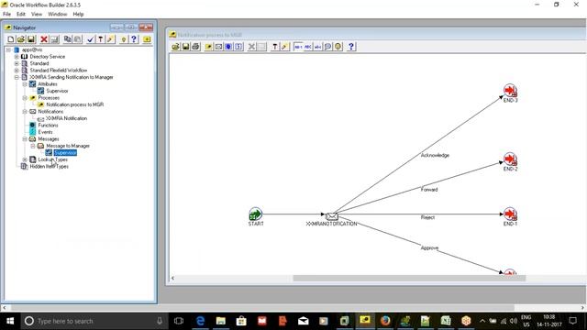The width and height of the screenshot is (587, 330).
Task: Open the Help menu
Action: coord(78,14)
